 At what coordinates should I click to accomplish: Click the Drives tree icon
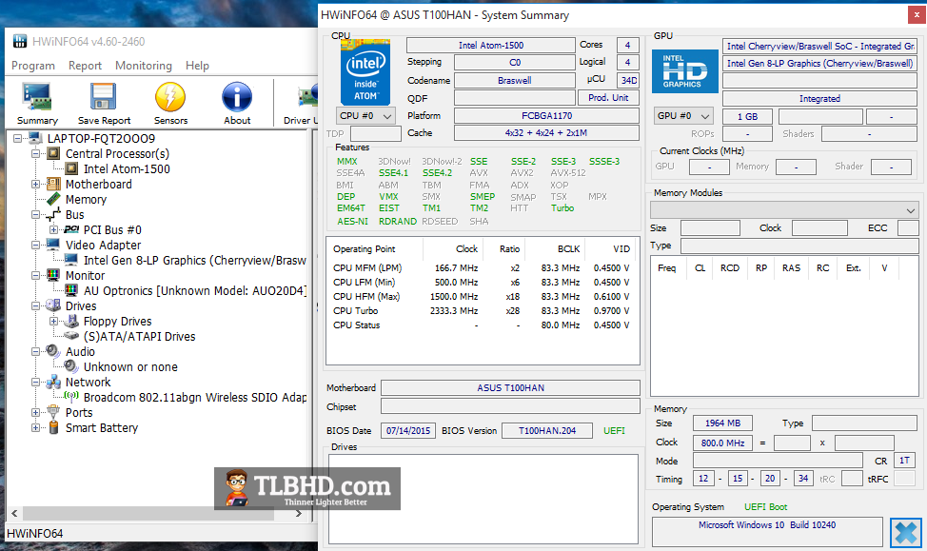pyautogui.click(x=54, y=305)
